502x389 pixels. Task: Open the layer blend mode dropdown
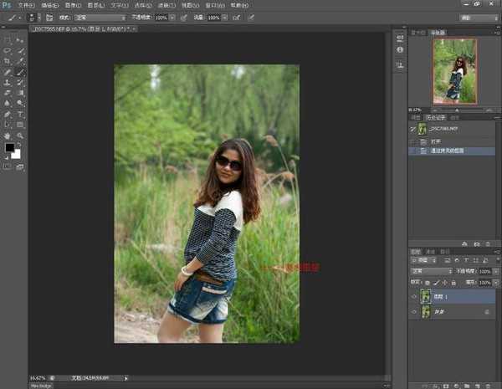(430, 272)
